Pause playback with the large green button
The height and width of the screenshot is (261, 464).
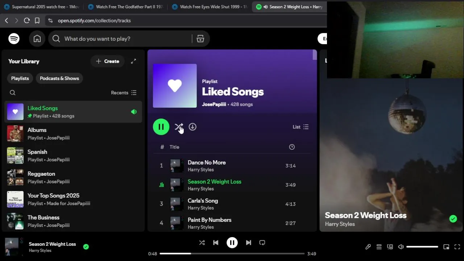[x=161, y=127]
